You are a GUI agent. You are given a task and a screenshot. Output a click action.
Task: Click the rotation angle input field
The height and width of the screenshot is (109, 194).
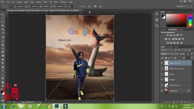[71, 6]
